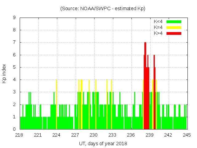This screenshot has height=148, width=197.
Task: Click the 'UT, days of year 2018' axis label
Action: [x=103, y=143]
